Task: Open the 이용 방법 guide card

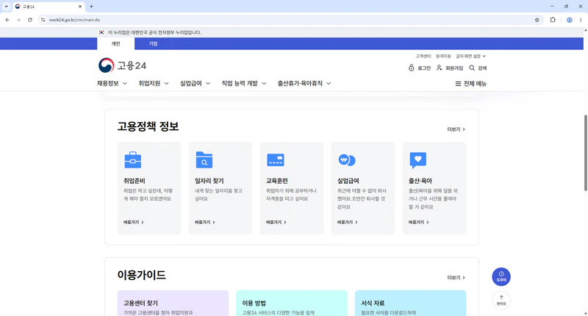Action: click(292, 303)
